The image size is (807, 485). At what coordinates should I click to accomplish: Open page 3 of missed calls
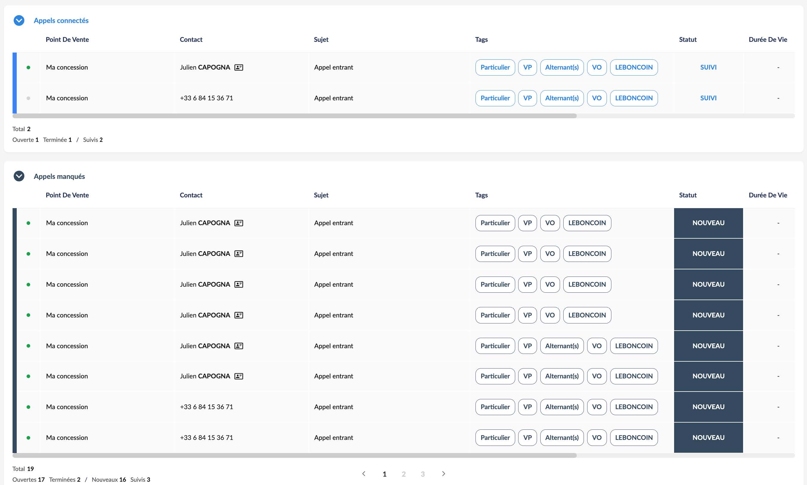pyautogui.click(x=423, y=474)
